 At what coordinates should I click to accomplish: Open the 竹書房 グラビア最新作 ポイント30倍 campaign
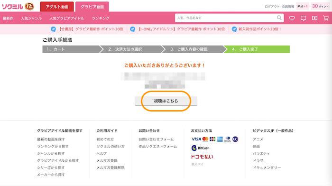[91, 29]
